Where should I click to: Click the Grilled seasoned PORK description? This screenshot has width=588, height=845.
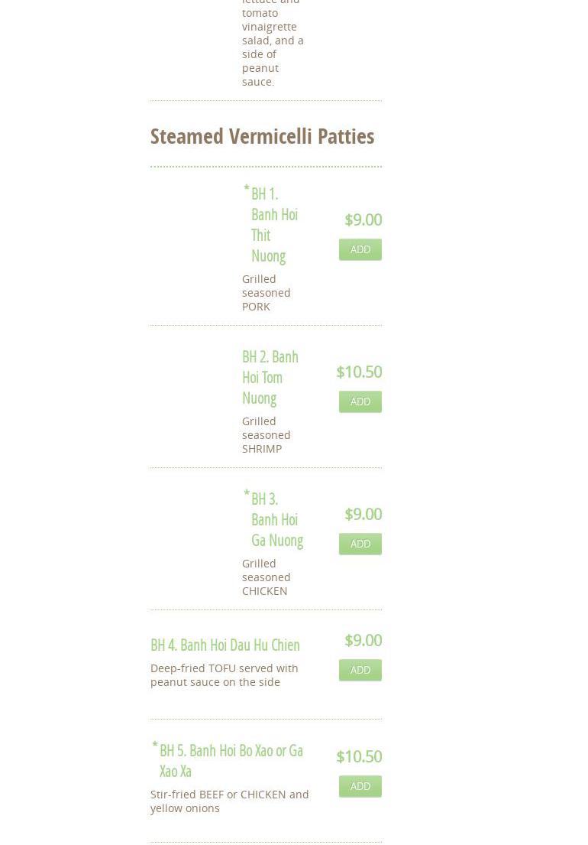(x=266, y=293)
